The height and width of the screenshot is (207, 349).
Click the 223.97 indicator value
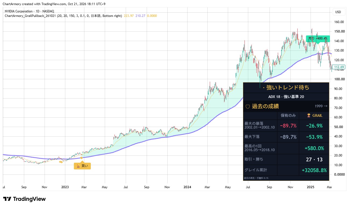(129, 16)
